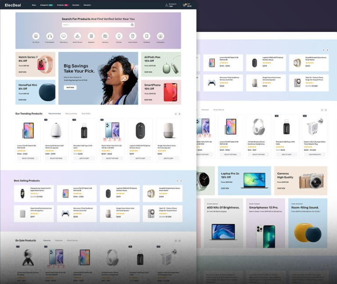Add trending Google Home speaker to cart
337x284 pixels.
point(168,158)
